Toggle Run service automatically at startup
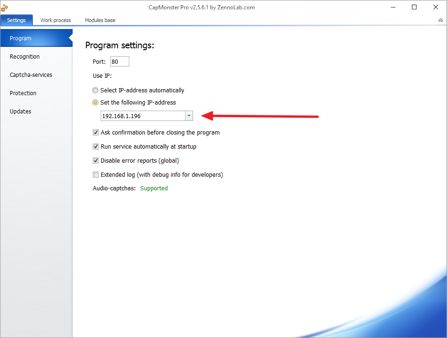 [96, 147]
